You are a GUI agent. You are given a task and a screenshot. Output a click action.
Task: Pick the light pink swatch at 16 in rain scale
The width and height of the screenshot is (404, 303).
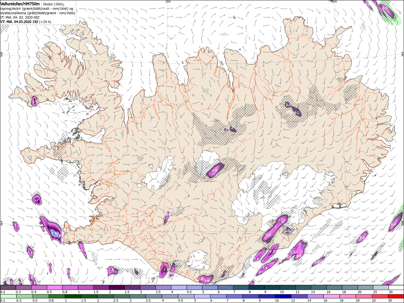point(331,296)
